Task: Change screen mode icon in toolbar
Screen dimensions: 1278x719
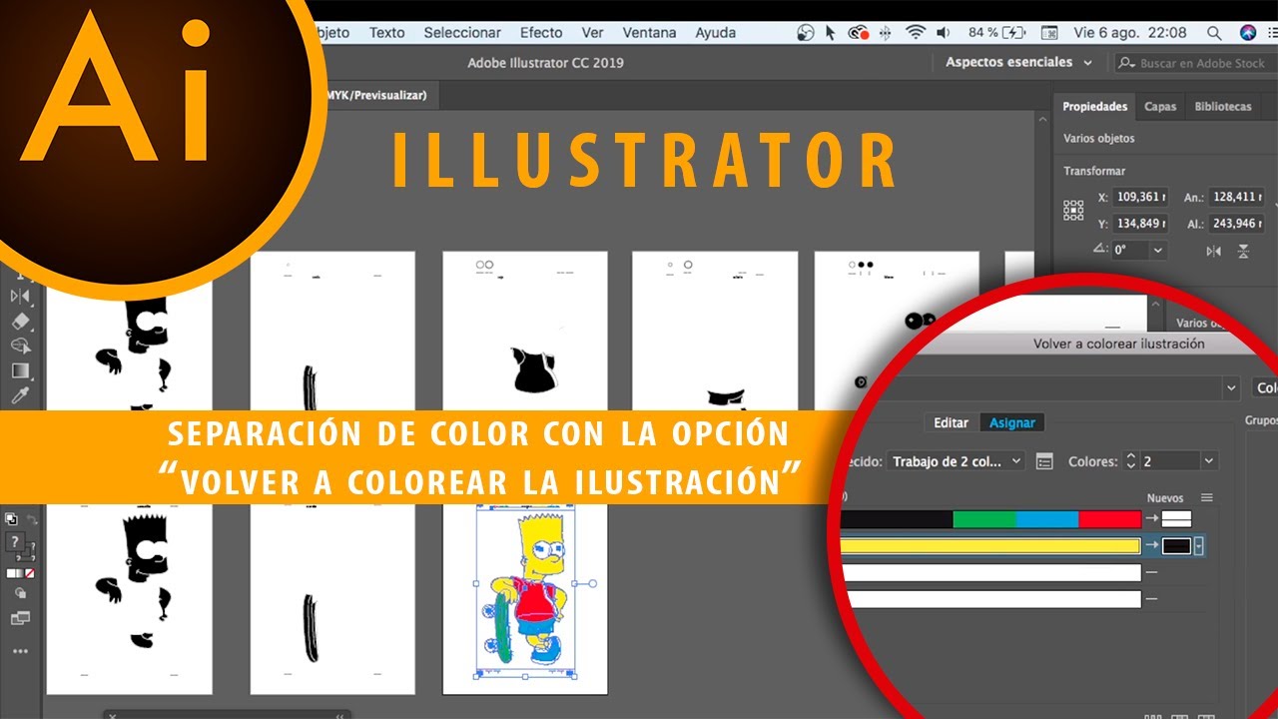Action: tap(20, 618)
